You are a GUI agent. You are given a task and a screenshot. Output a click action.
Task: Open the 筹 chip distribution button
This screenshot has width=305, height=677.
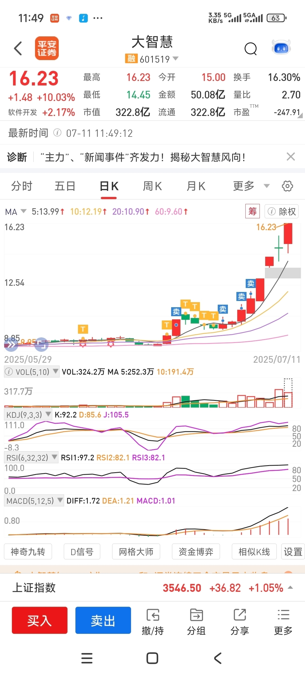(252, 211)
